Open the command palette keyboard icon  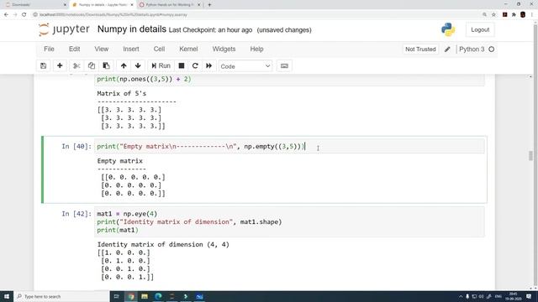284,65
